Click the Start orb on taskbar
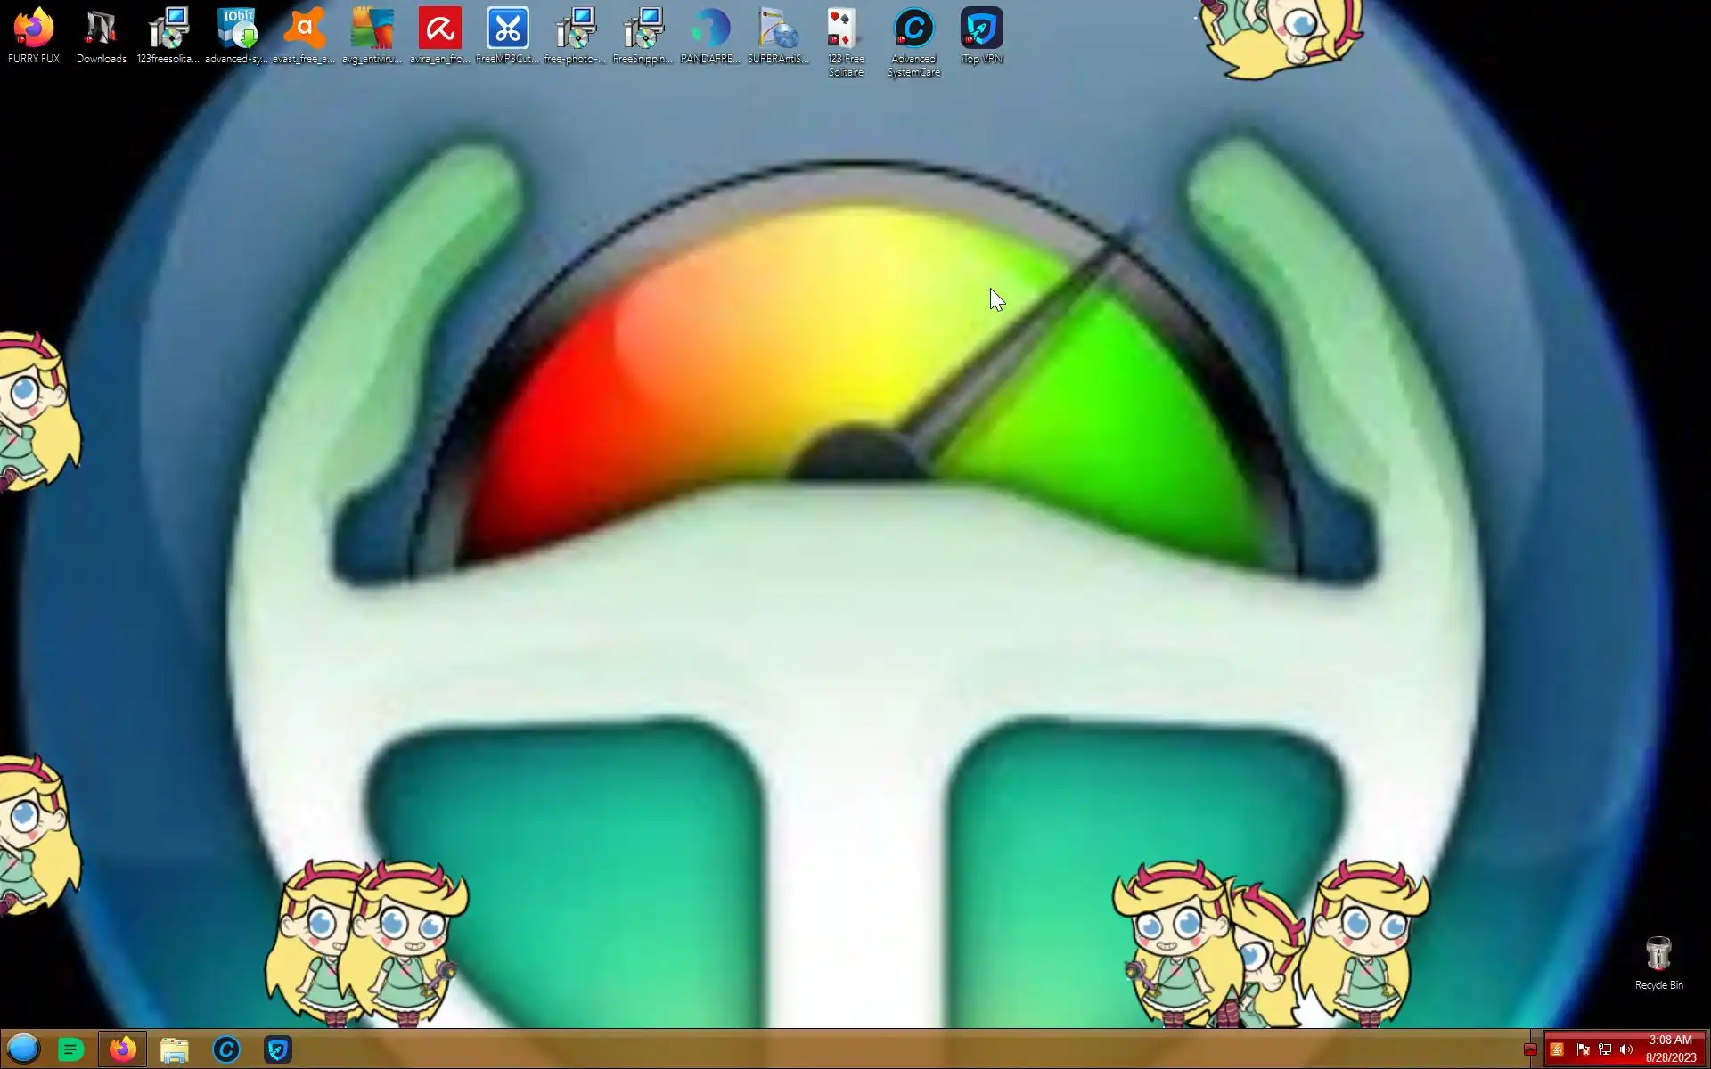Image resolution: width=1711 pixels, height=1069 pixels. click(24, 1049)
